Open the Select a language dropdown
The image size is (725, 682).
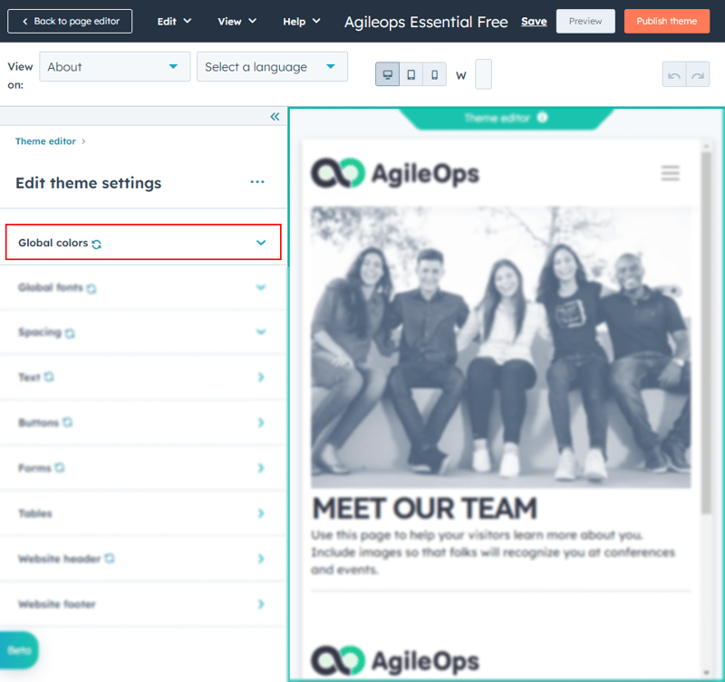click(272, 67)
